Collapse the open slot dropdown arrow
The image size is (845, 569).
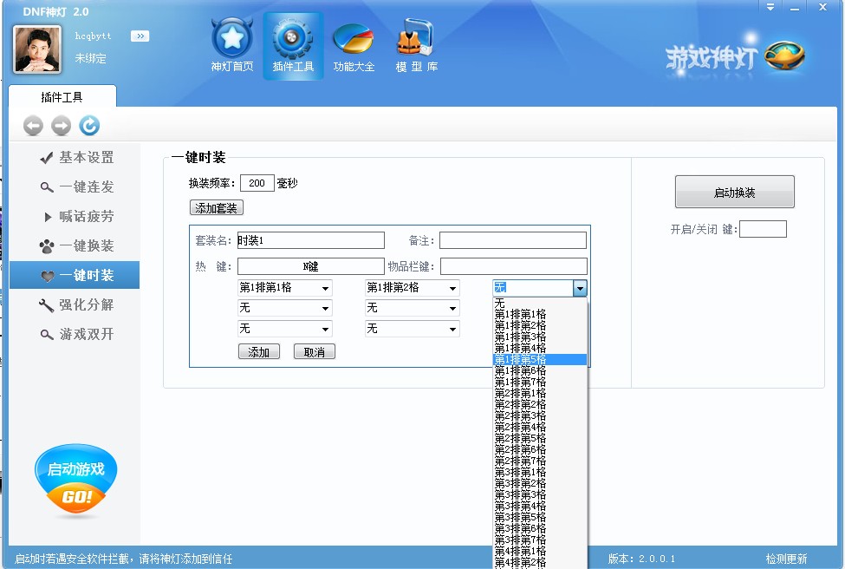tap(580, 288)
